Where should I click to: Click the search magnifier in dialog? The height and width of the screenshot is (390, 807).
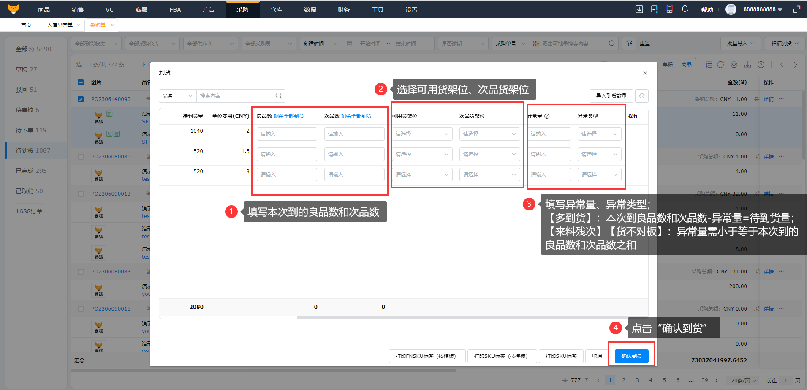(x=279, y=96)
